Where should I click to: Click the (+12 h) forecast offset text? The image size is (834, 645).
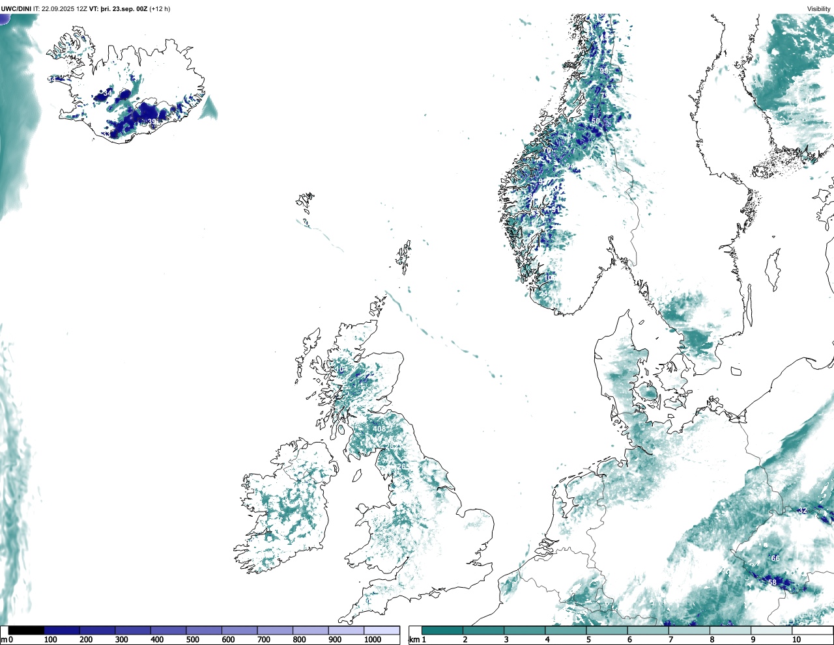[x=160, y=8]
